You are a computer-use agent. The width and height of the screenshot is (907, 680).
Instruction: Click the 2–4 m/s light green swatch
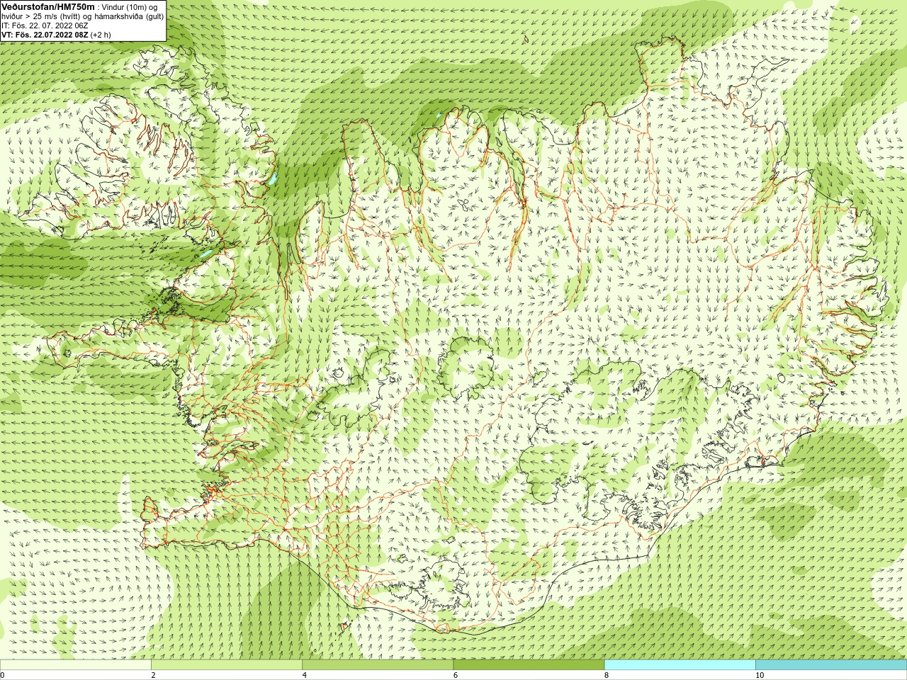pos(227,665)
